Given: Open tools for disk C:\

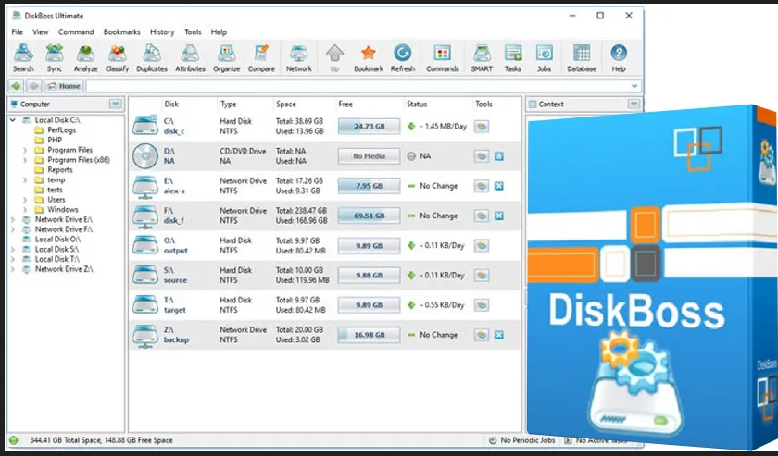Looking at the screenshot, I should click(x=482, y=126).
